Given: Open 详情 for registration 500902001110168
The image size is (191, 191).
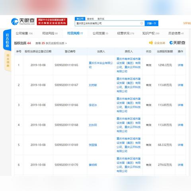Looking at the screenshot, I should click(180, 125).
